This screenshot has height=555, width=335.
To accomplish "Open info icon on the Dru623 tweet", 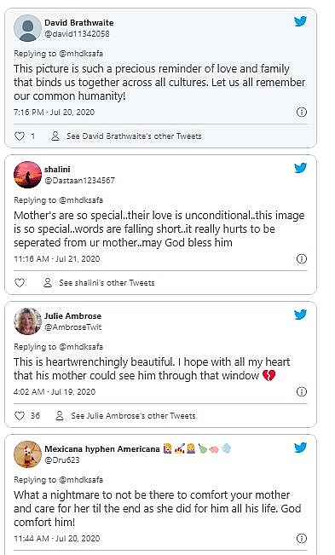I will (x=302, y=538).
